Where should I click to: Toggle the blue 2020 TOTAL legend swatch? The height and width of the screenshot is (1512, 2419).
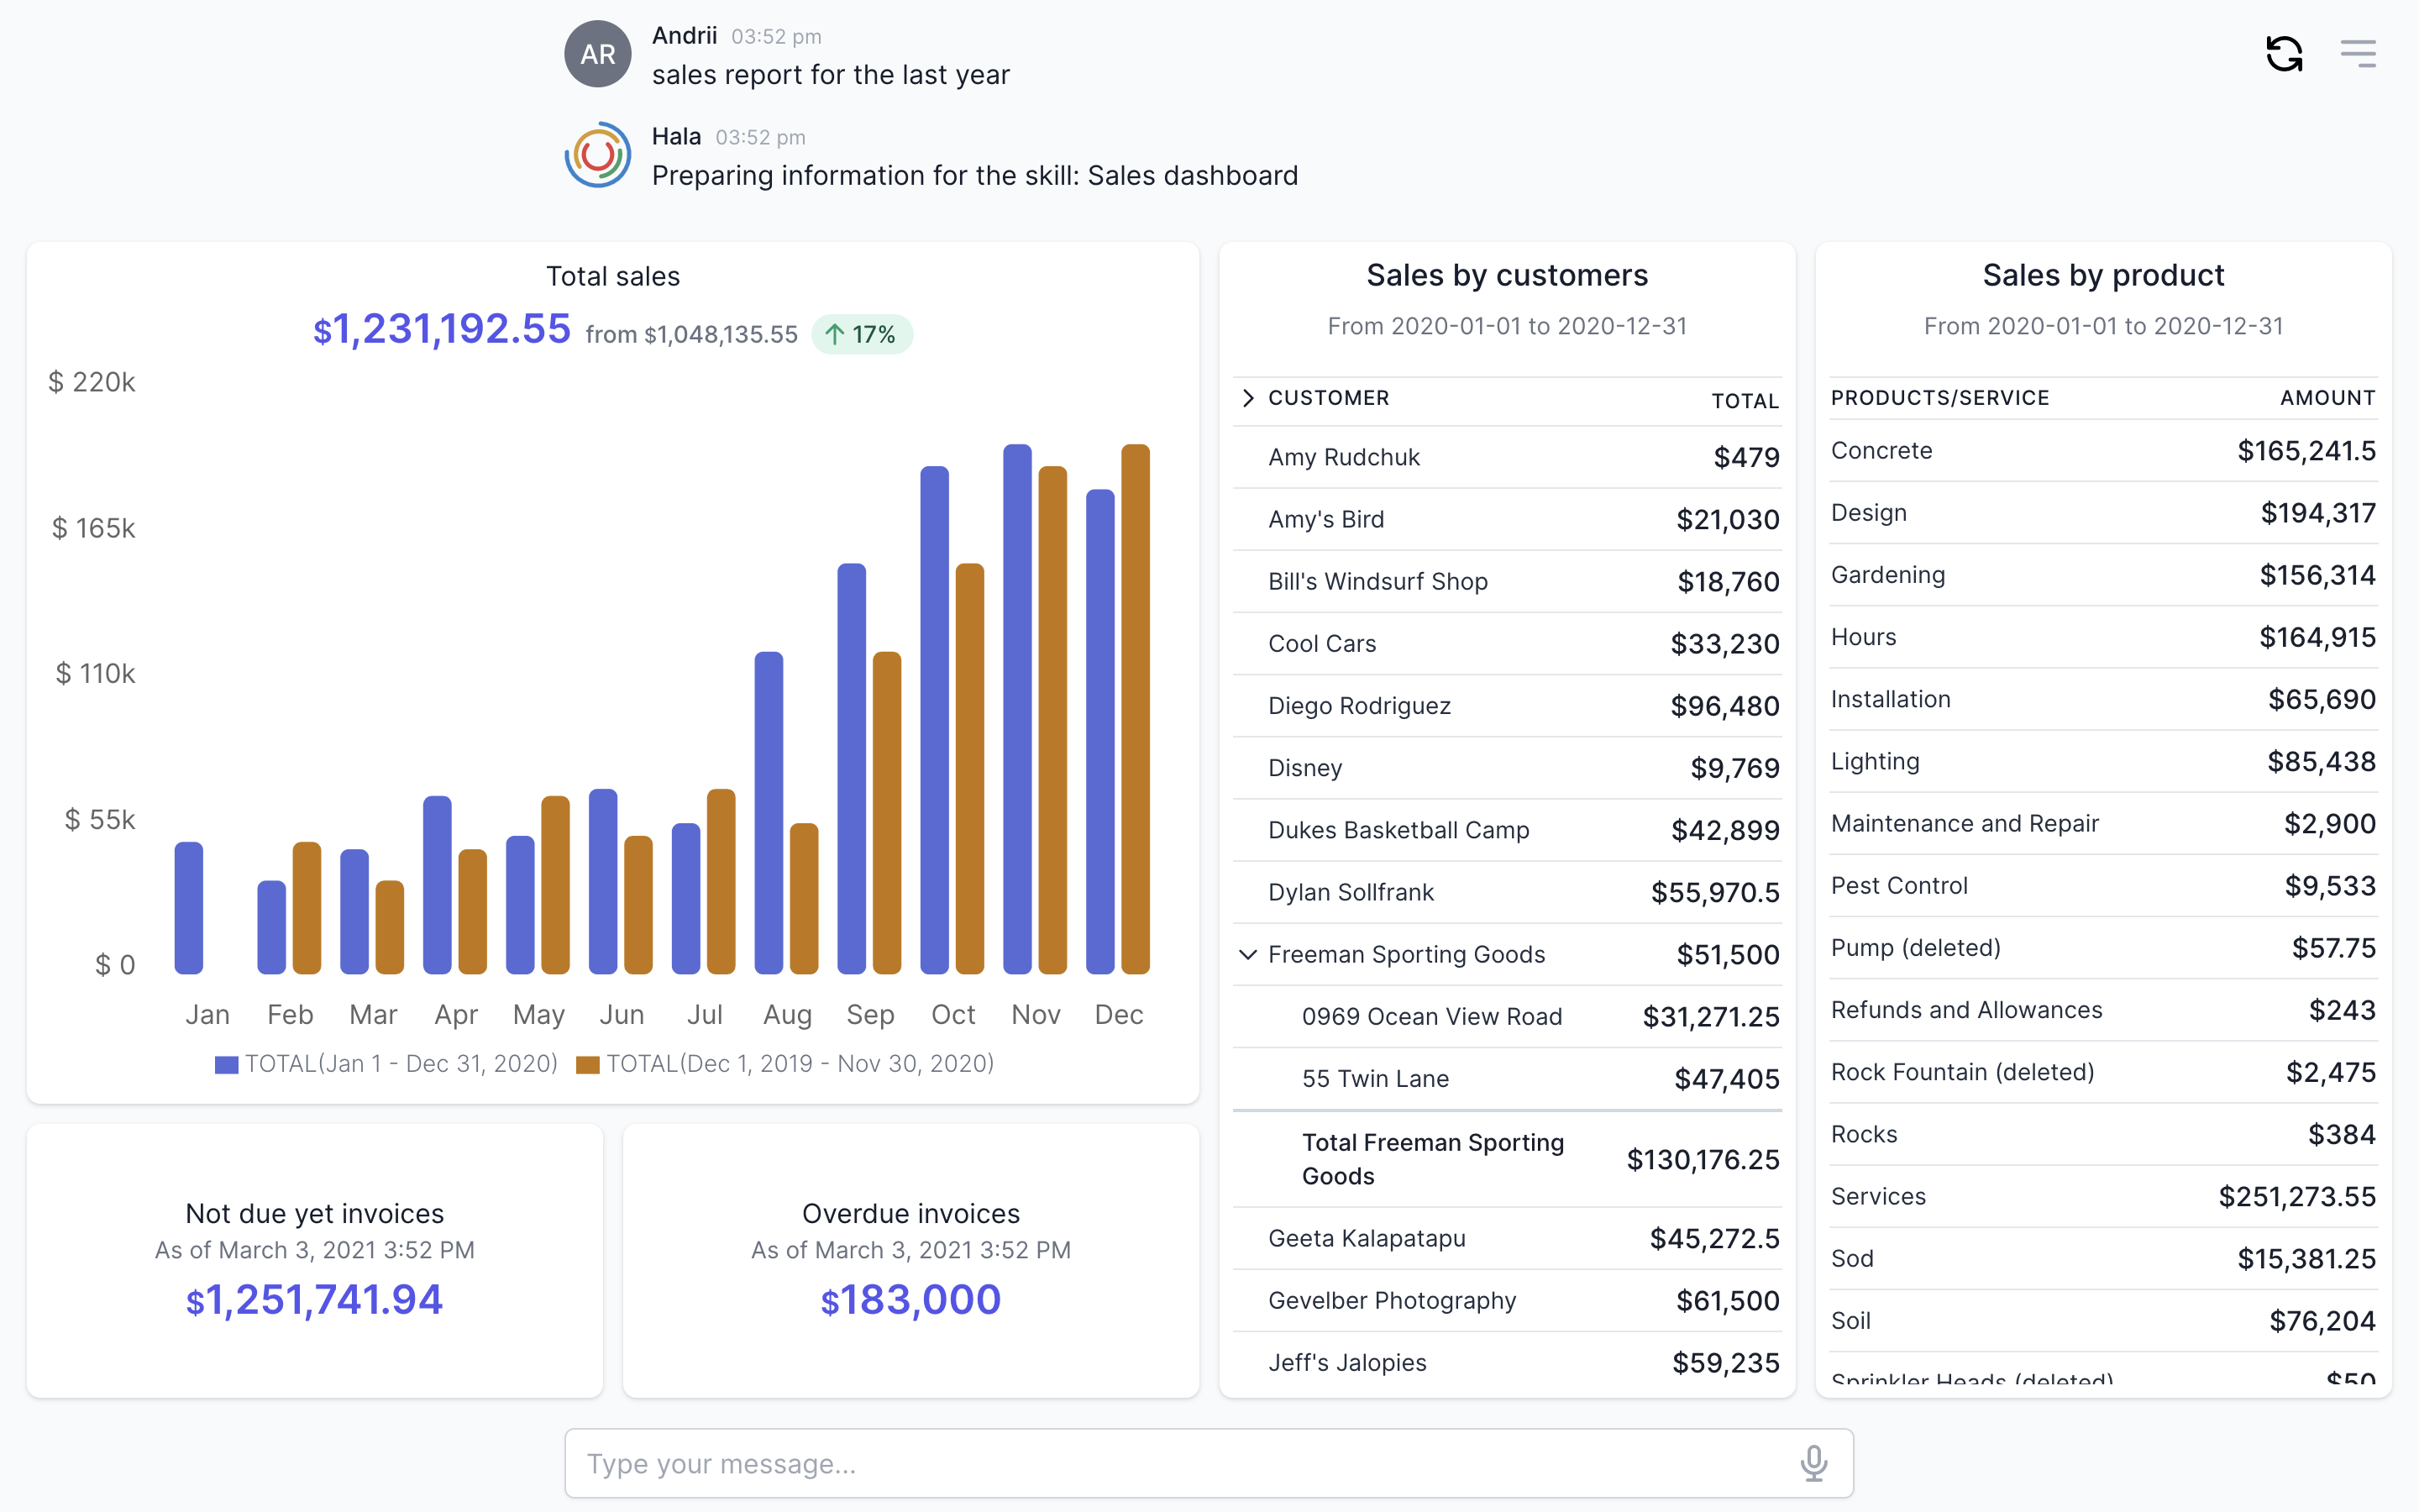(227, 1064)
